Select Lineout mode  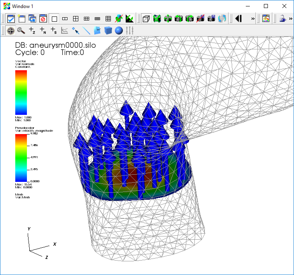coord(65,31)
